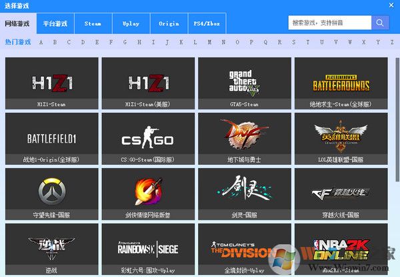Choose the GTA5-Steam game tile

pos(245,83)
